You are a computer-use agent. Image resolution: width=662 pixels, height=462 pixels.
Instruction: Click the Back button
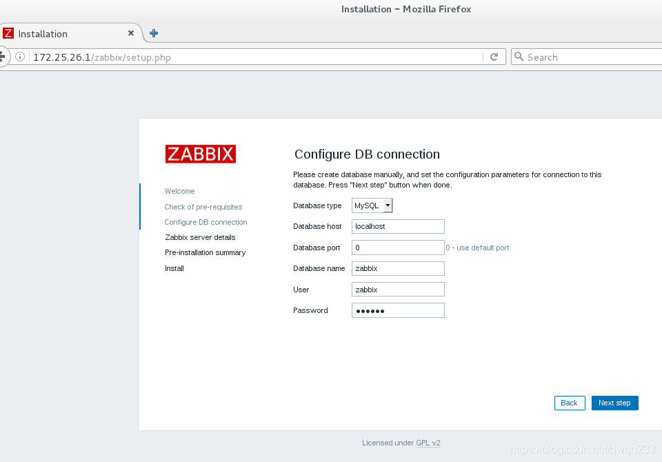pos(570,403)
